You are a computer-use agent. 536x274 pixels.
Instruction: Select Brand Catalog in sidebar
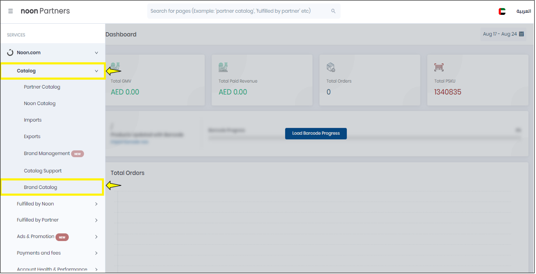(x=40, y=187)
